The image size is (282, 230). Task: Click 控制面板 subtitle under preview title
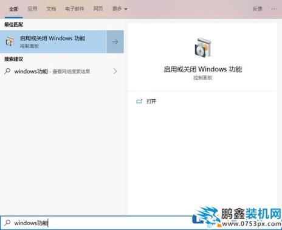coord(203,78)
